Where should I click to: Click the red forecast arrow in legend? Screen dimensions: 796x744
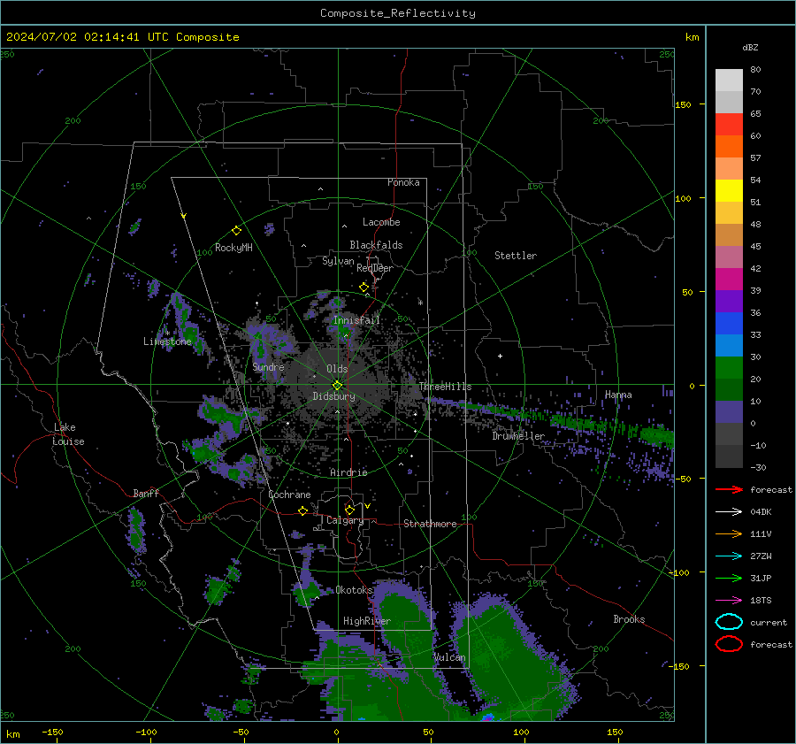[x=729, y=489]
